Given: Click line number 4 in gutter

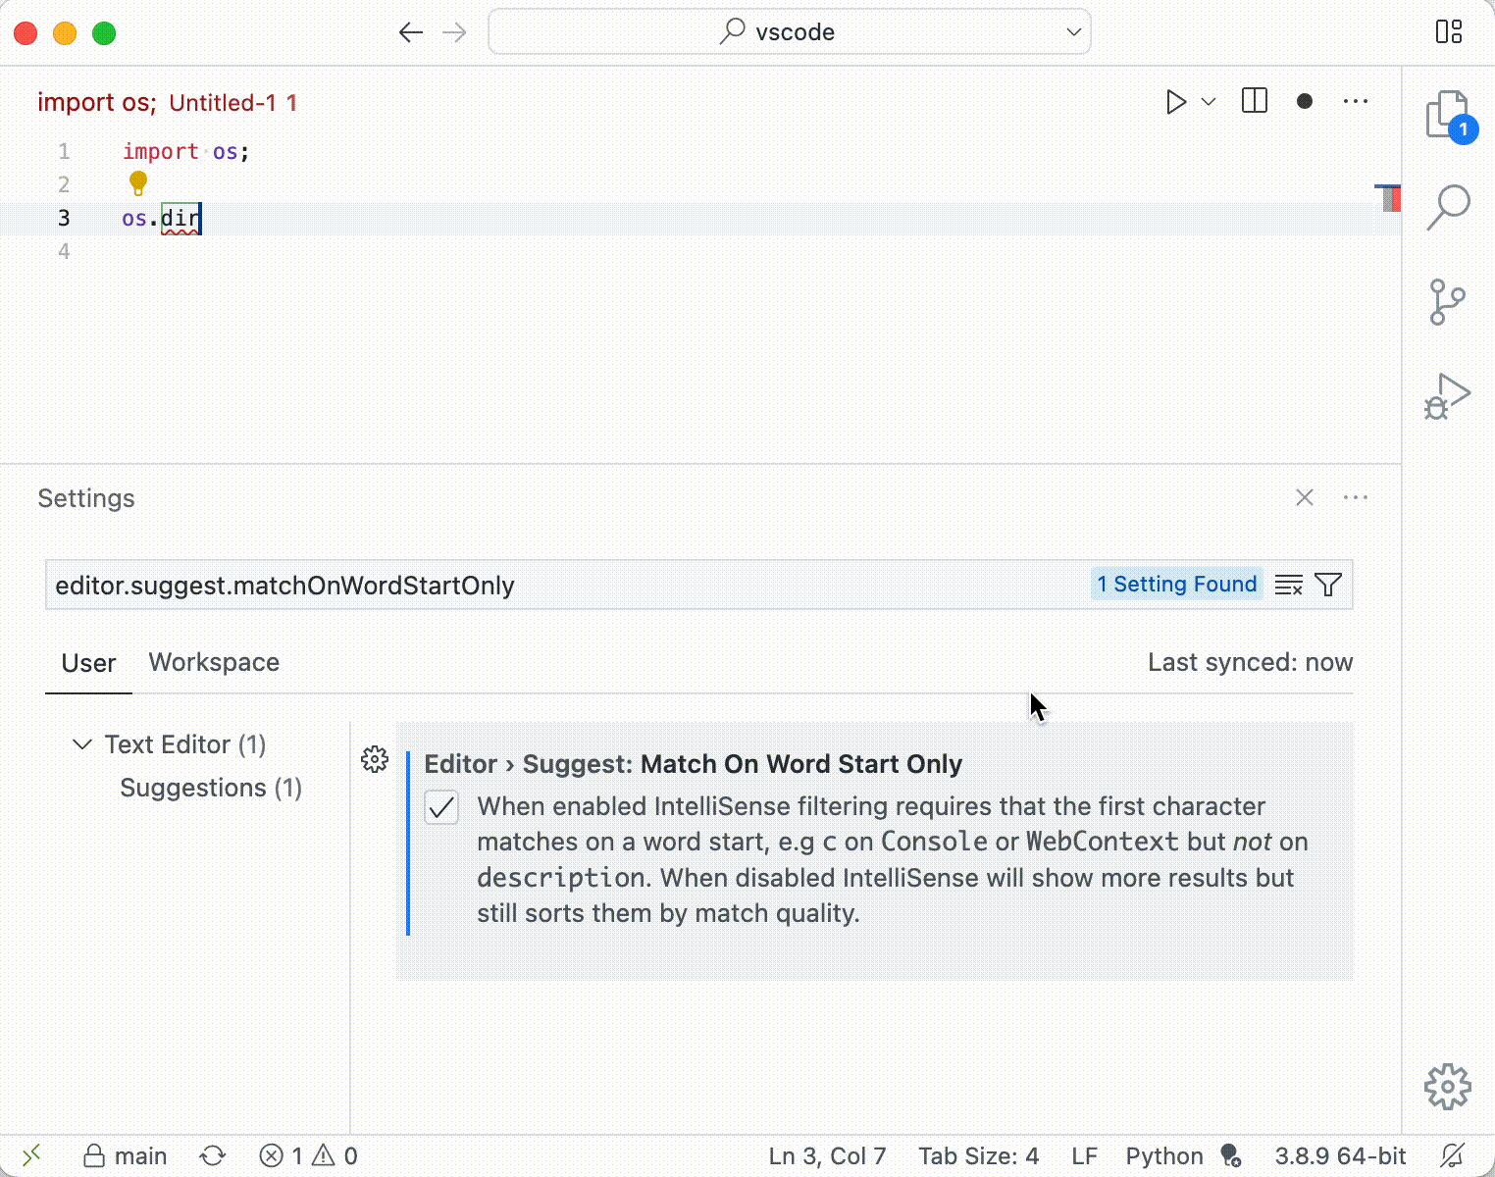Looking at the screenshot, I should (64, 251).
